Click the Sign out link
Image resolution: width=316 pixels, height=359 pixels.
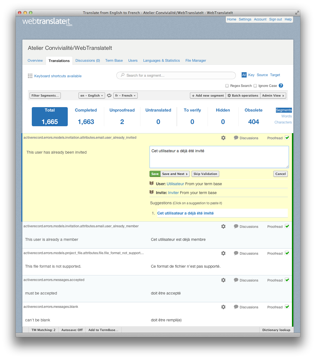pos(276,19)
